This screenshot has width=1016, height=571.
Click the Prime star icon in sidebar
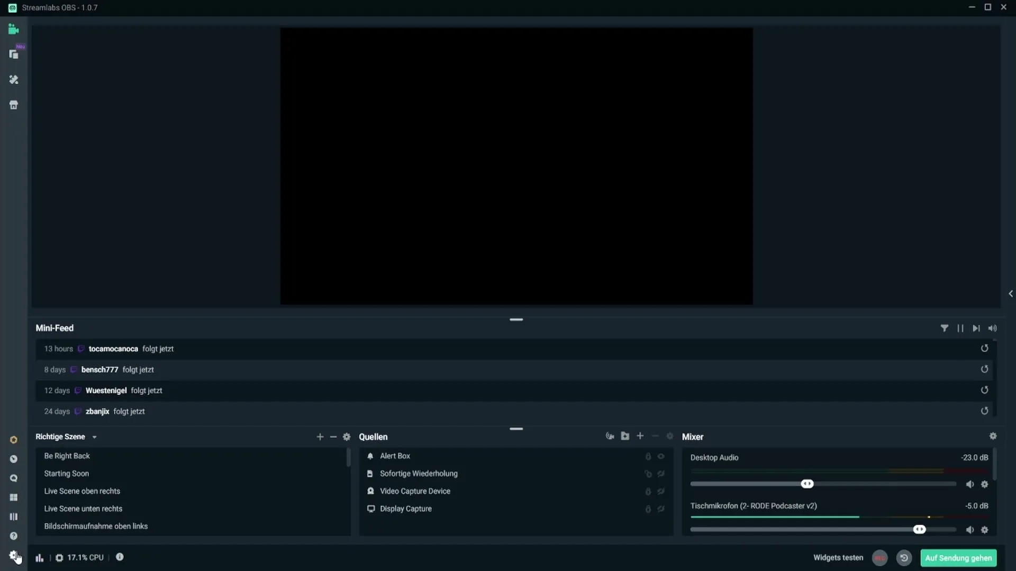pyautogui.click(x=14, y=440)
